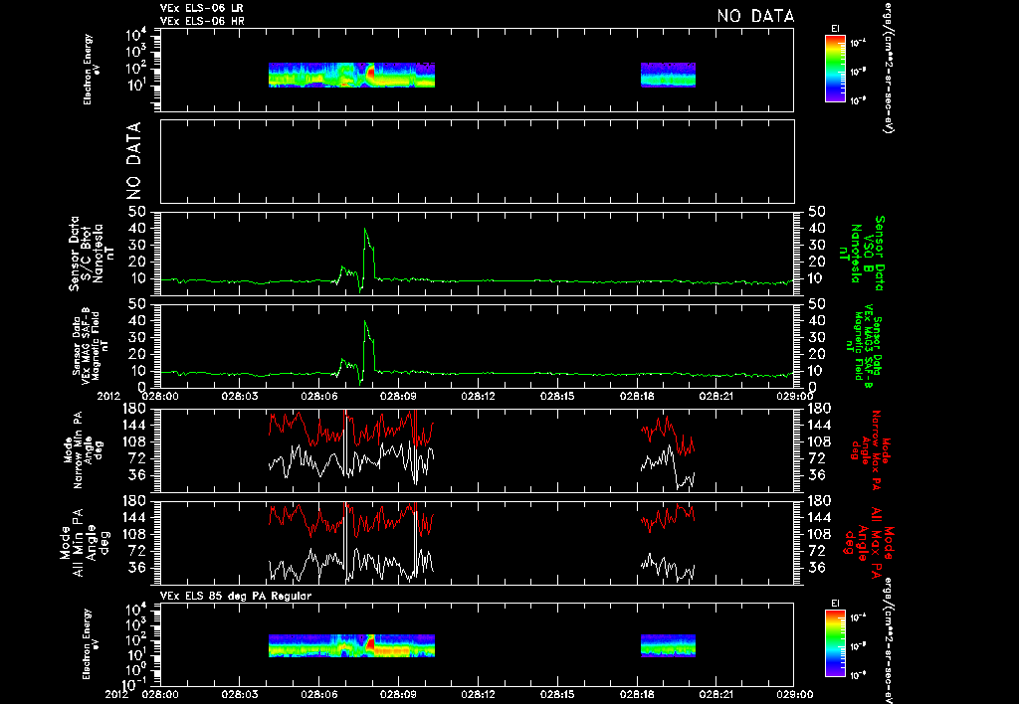Click the '028:06' tick label on the middle time axis
Viewport: 1019px width, 704px height.
319,396
